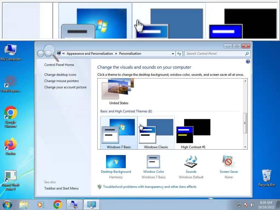Click Appearance and Personalization breadcrumb
Image resolution: width=280 pixels, height=210 pixels.
[x=90, y=54]
